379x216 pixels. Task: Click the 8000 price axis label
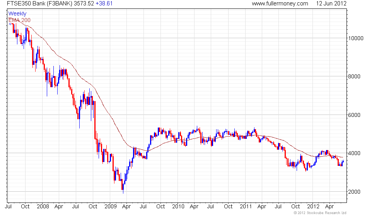coord(354,76)
